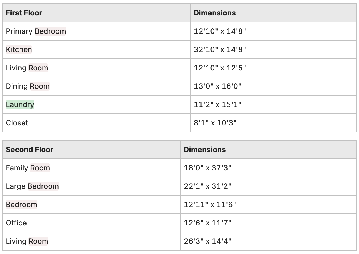Select the 26'3" x 14'4" dimension value
Screen dimensions: 359x254
click(208, 241)
